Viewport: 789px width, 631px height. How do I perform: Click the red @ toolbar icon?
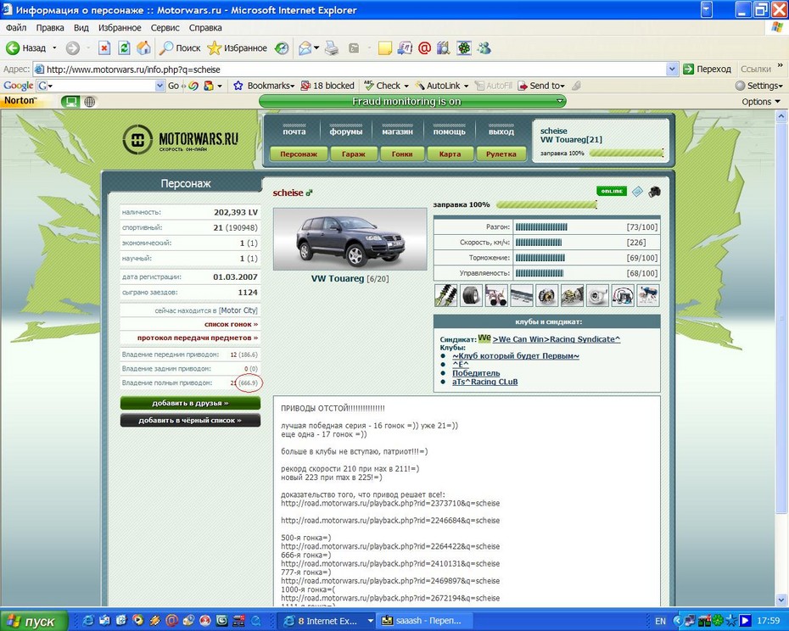(x=424, y=48)
